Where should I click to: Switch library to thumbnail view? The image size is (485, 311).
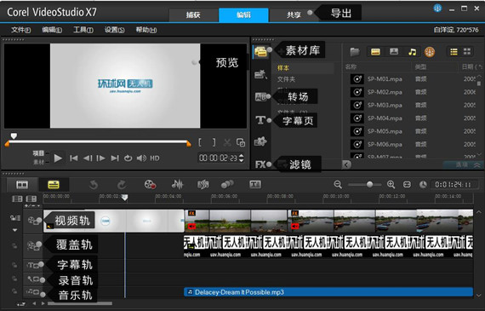[467, 52]
